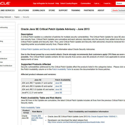Click the Security breadcrumb
The image size is (125, 125).
point(26,17)
